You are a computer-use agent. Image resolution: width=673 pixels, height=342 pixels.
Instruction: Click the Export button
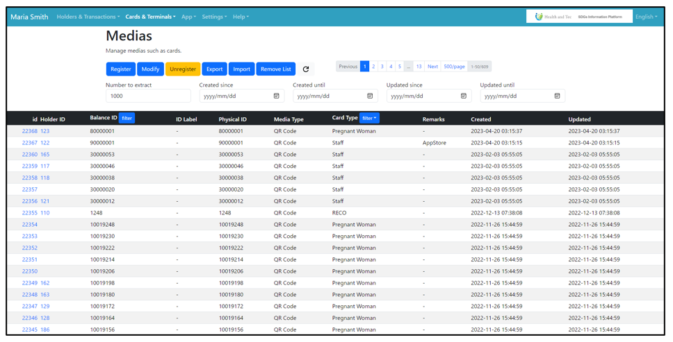[x=214, y=69]
